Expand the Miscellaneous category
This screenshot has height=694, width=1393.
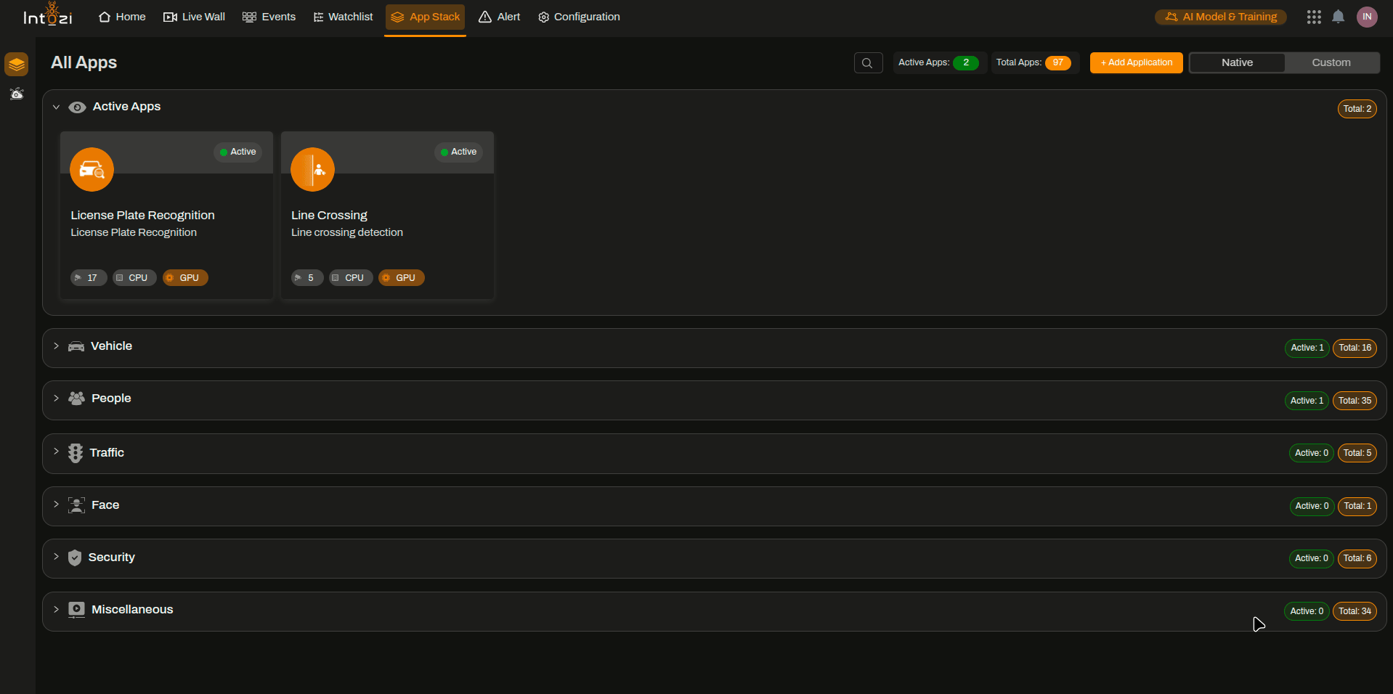coord(56,610)
